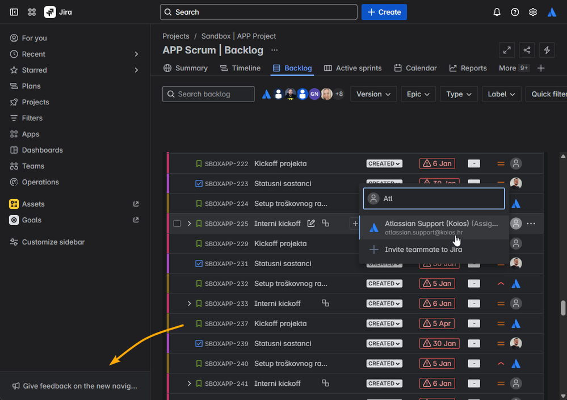This screenshot has width=567, height=400.
Task: Click the priority icon on SBOXAPP-240
Action: (x=501, y=363)
